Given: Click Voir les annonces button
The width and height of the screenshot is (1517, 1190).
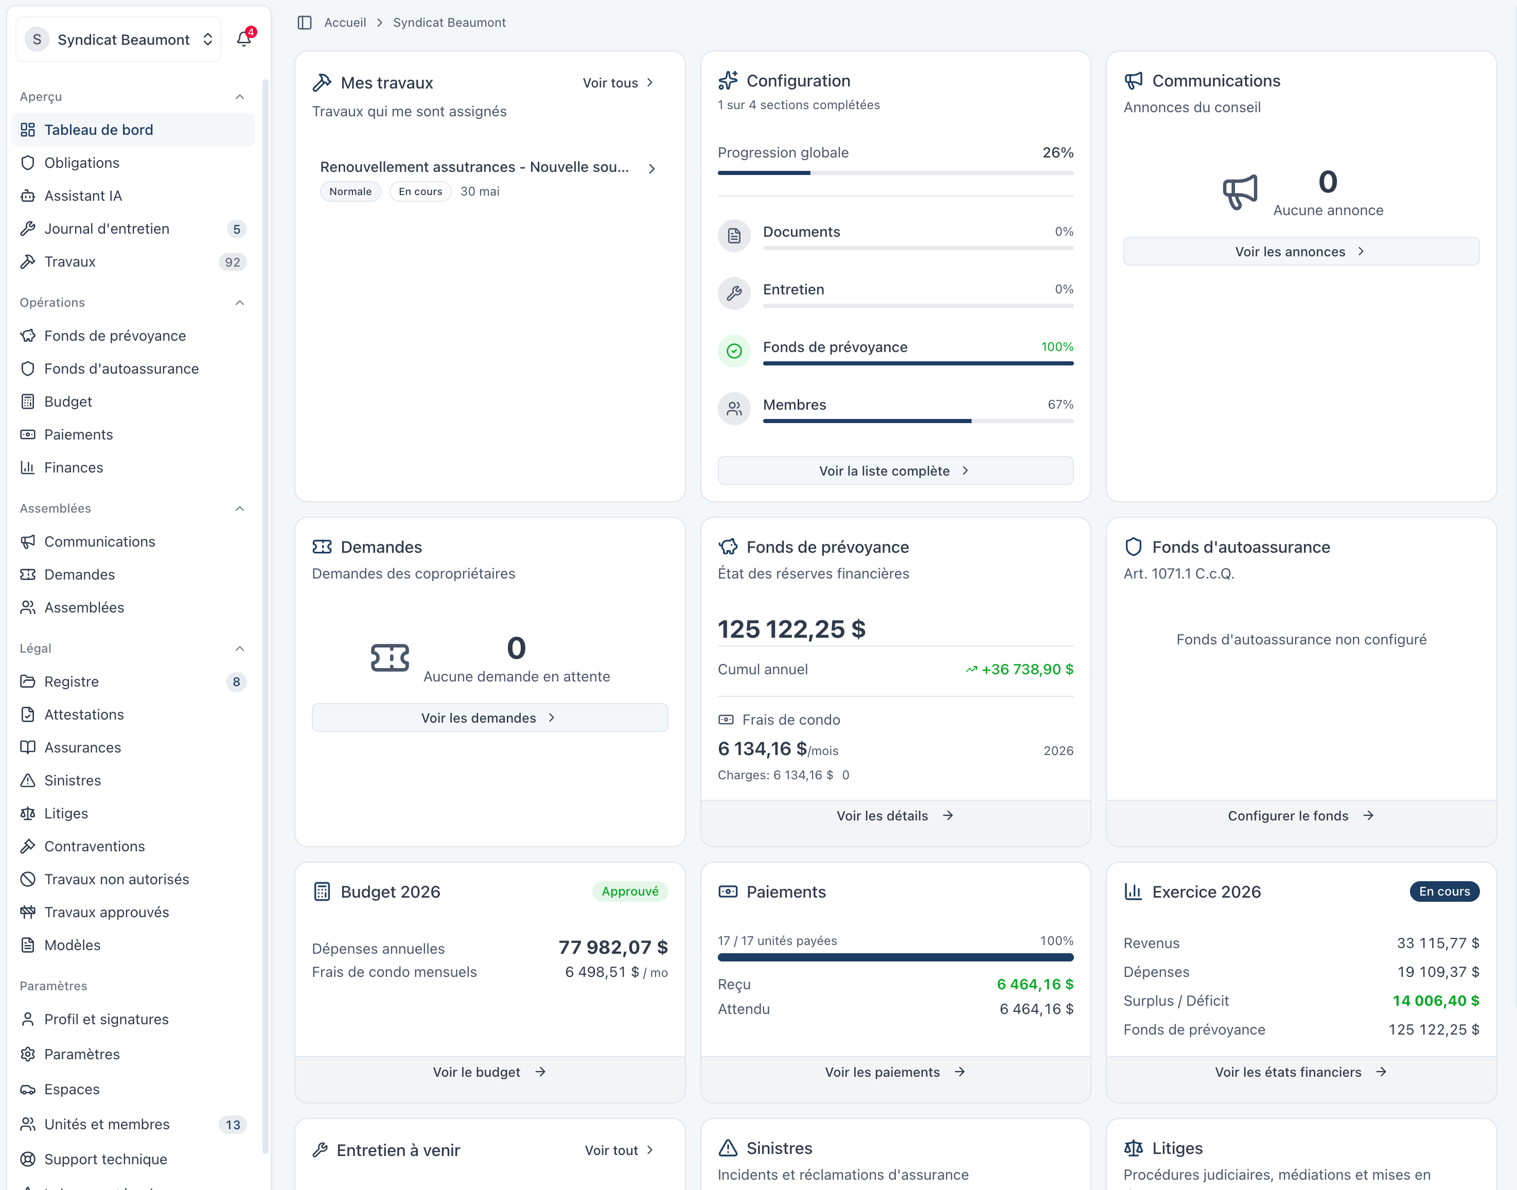Looking at the screenshot, I should 1301,252.
